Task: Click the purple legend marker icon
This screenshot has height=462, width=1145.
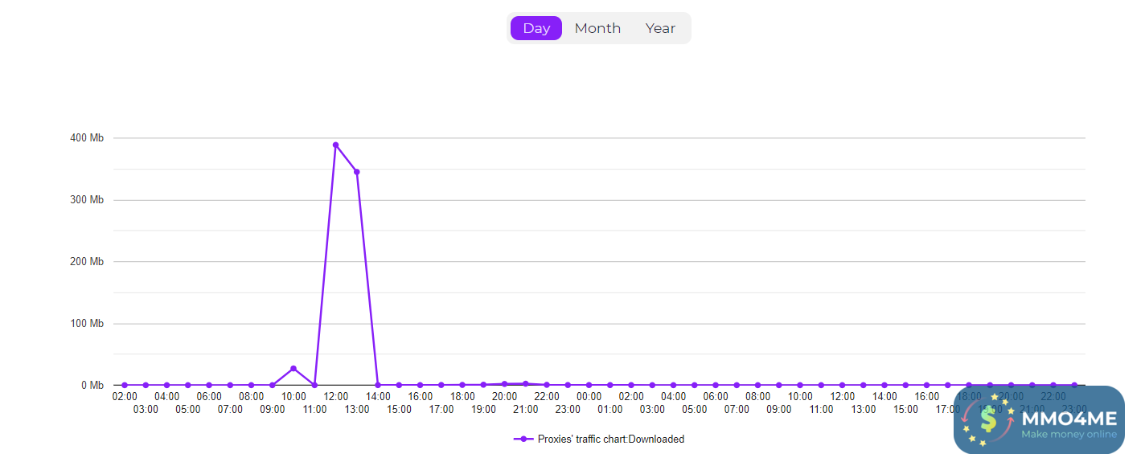Action: coord(523,440)
